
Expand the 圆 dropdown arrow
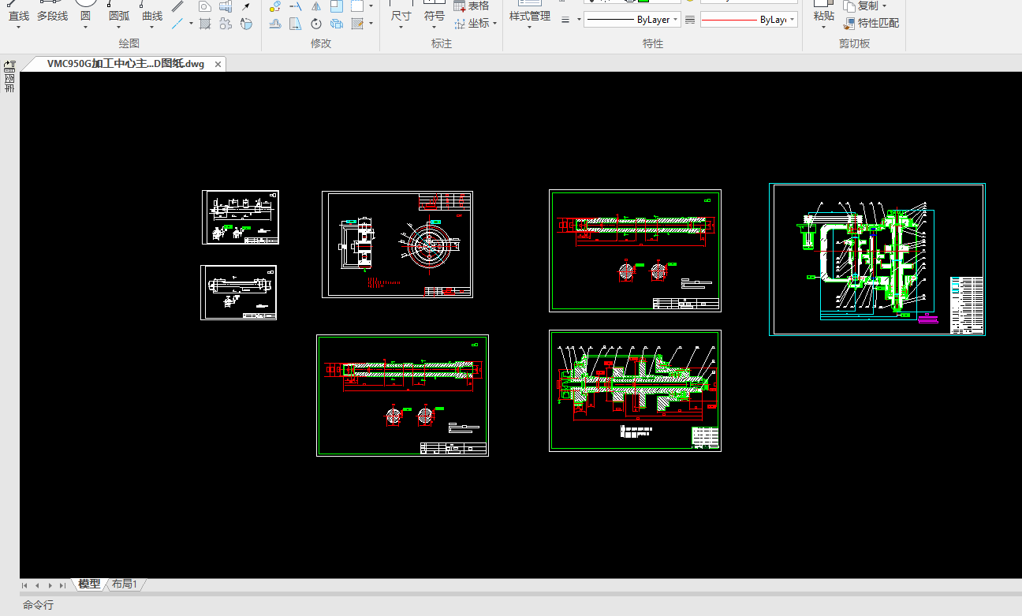(85, 28)
